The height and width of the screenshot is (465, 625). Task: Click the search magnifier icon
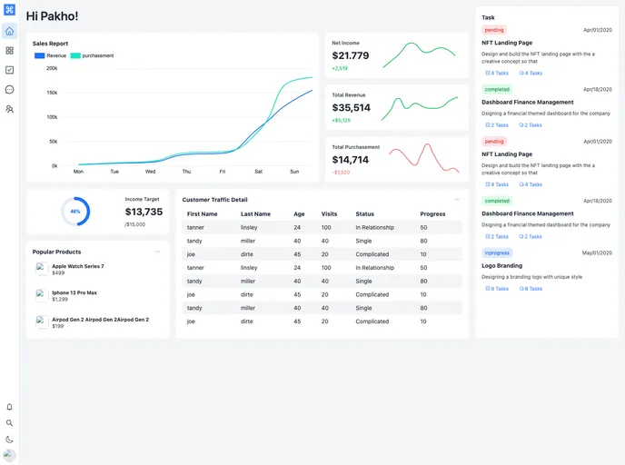[x=9, y=423]
